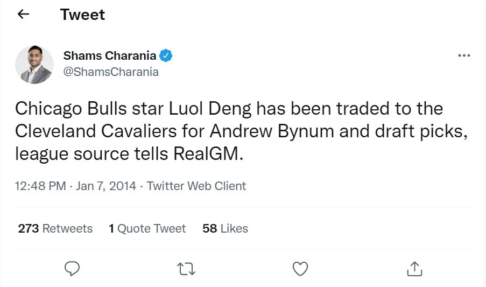Image resolution: width=486 pixels, height=287 pixels.
Task: Retweet using the arrows icon
Action: click(x=186, y=268)
